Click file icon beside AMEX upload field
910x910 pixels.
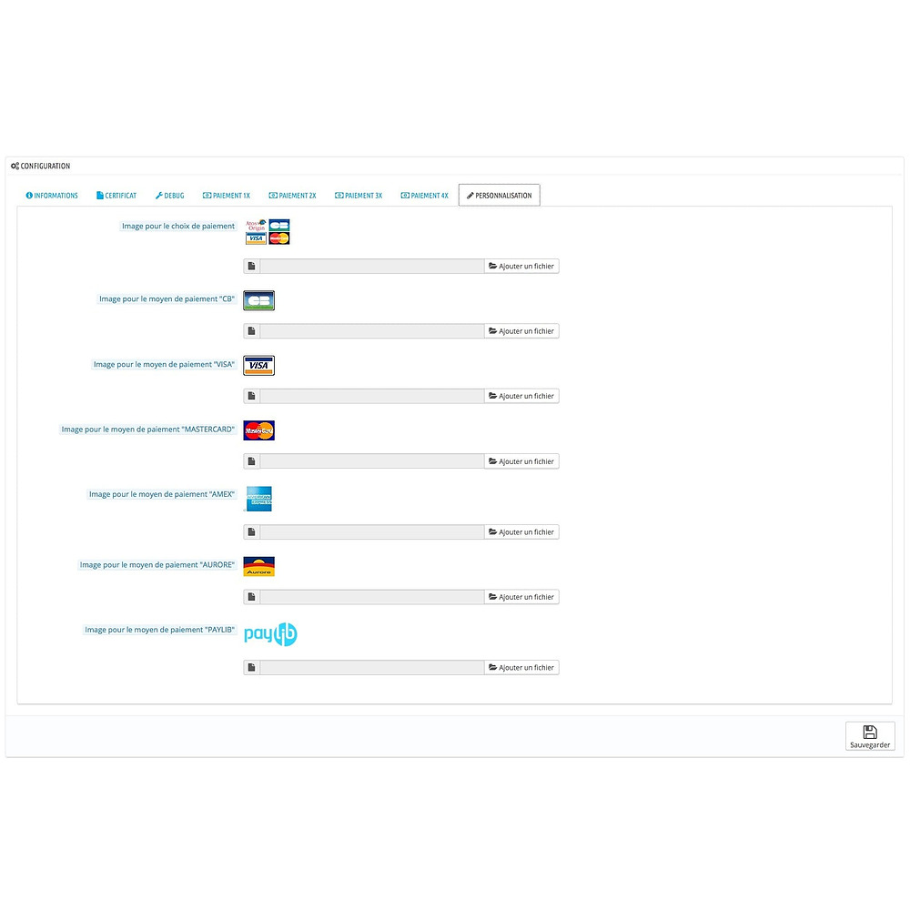[251, 532]
